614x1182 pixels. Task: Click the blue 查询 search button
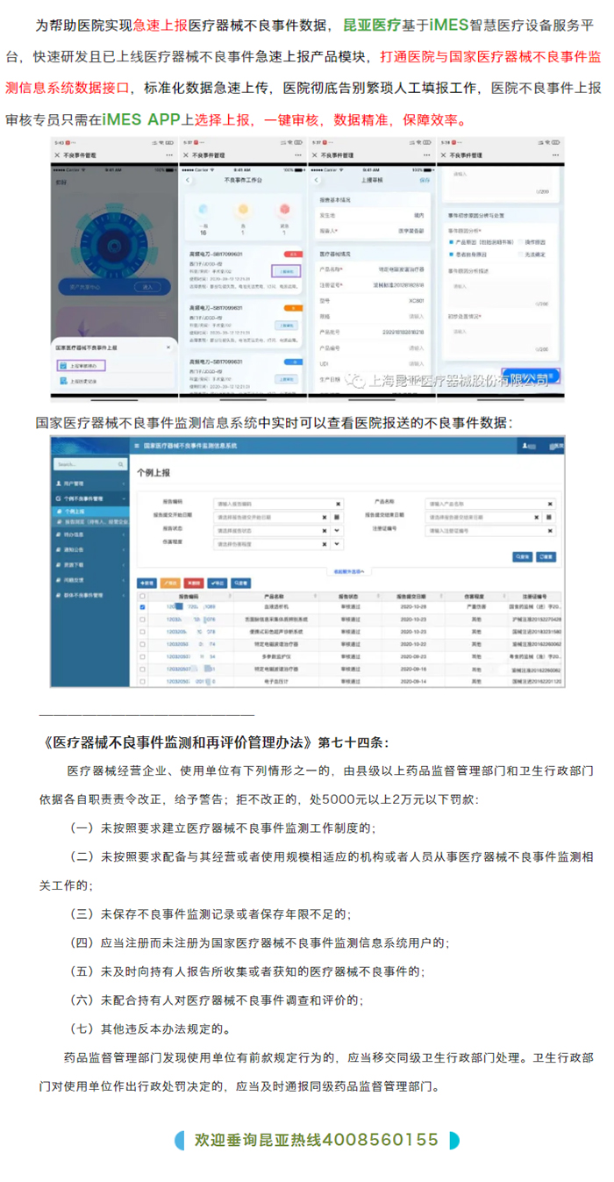(x=523, y=556)
